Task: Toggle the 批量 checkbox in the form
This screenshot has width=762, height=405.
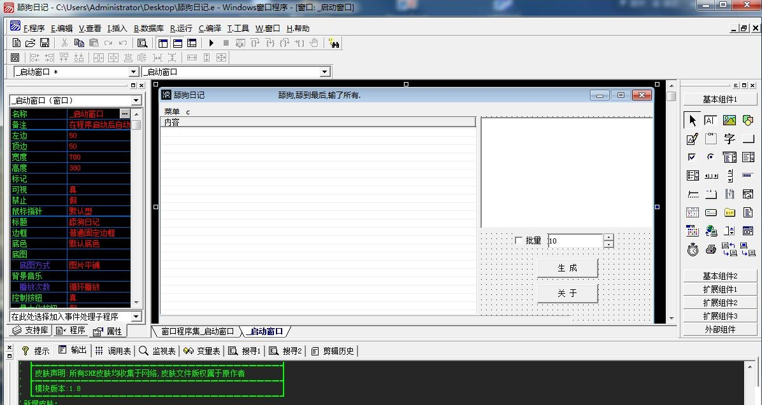Action: [x=519, y=240]
